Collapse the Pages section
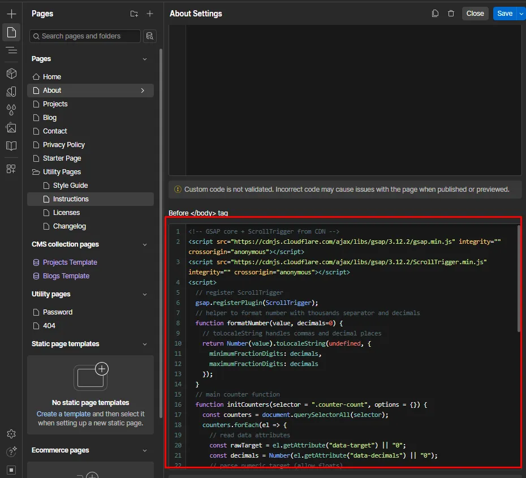This screenshot has width=526, height=478. coord(145,59)
